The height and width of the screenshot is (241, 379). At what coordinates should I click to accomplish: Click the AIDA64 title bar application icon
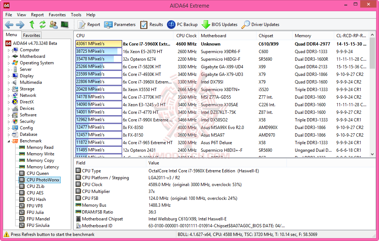pos(7,5)
